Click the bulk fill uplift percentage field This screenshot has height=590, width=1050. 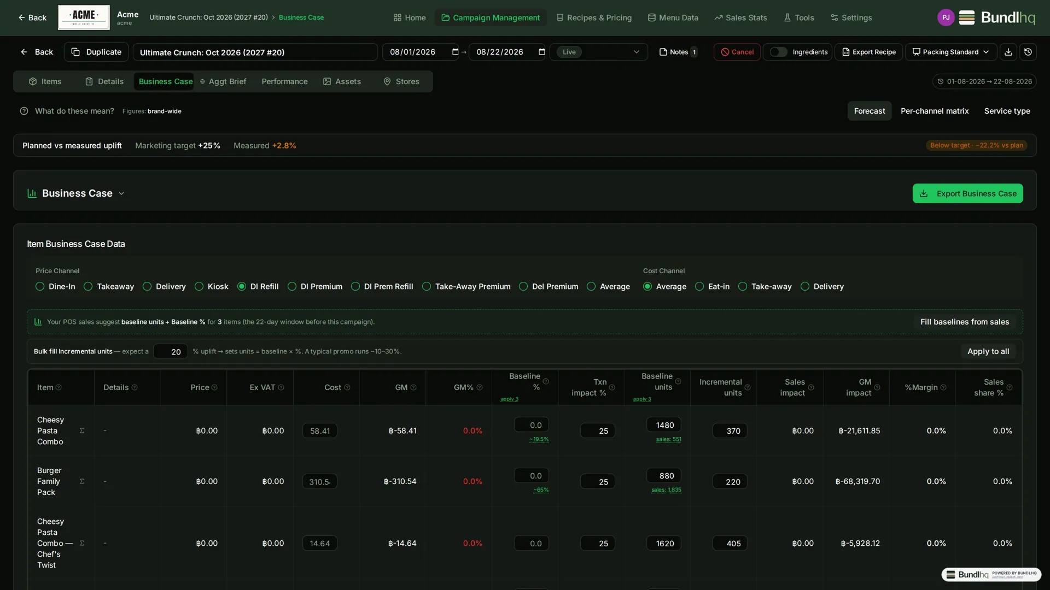tap(171, 351)
